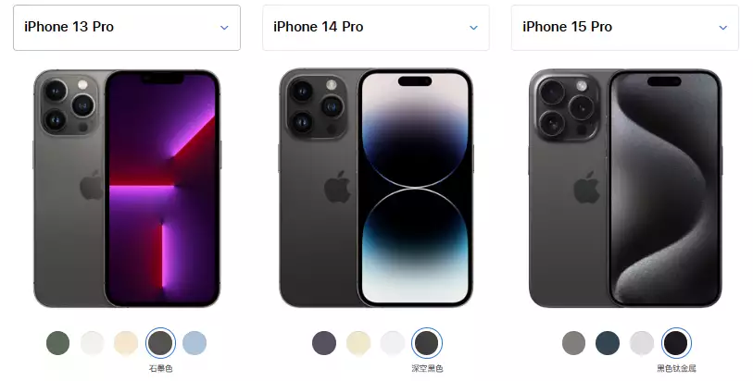Viewport: 753px width, 381px height.
Task: Click the iPhone 13 Pro product image
Action: click(x=127, y=189)
